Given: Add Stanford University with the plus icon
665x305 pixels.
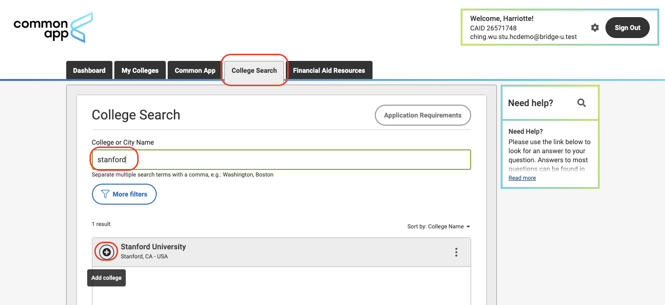Looking at the screenshot, I should point(107,252).
